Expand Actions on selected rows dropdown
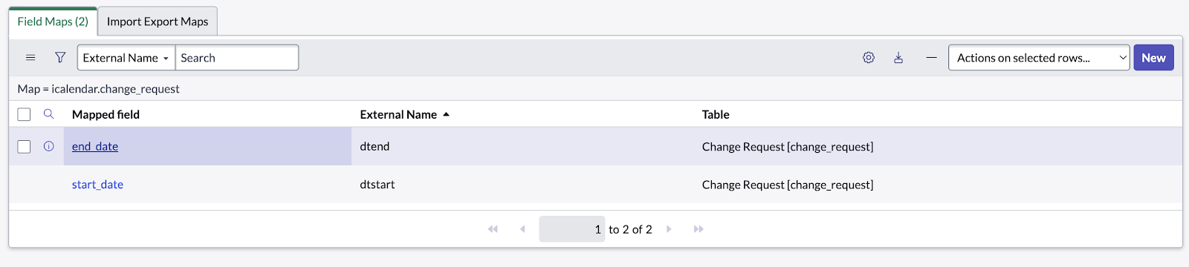1189x267 pixels. pos(1039,58)
